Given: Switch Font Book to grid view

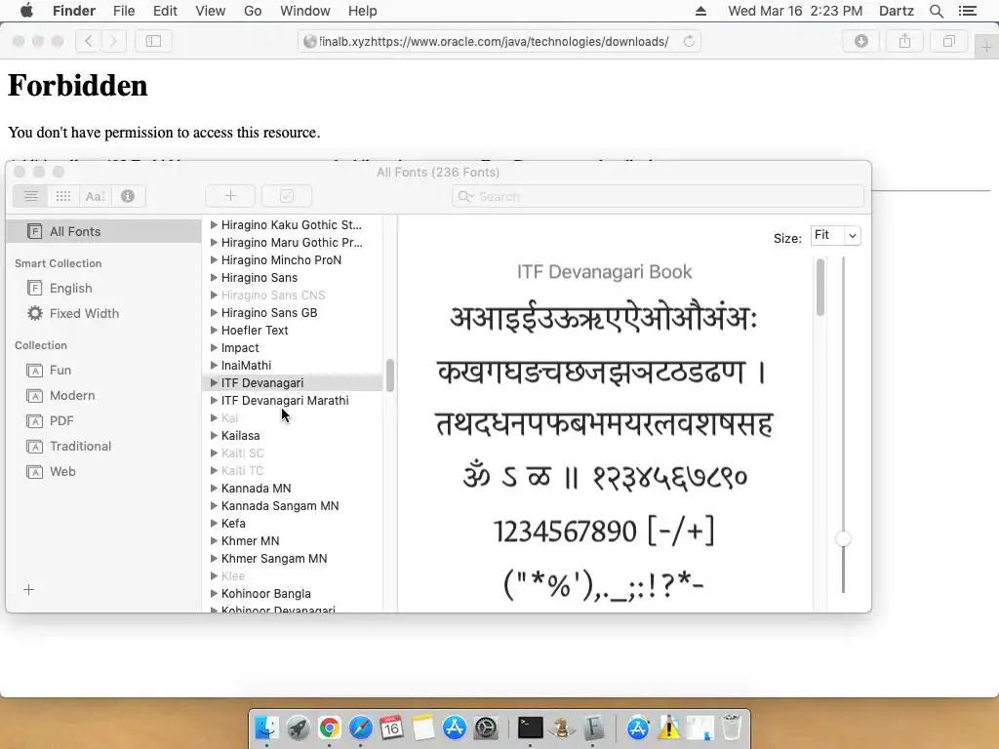Looking at the screenshot, I should tap(63, 196).
